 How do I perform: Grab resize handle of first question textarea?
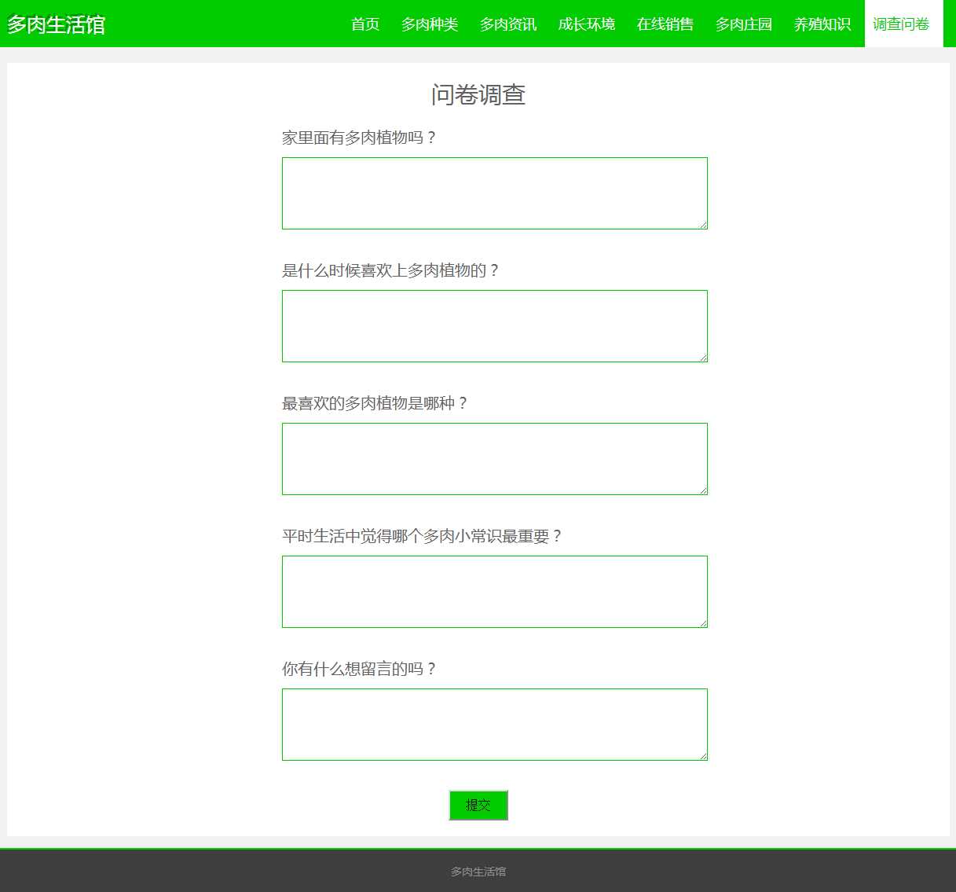703,225
